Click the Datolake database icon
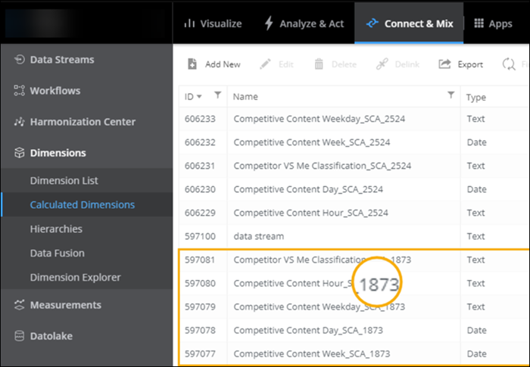The height and width of the screenshot is (367, 530). click(19, 336)
